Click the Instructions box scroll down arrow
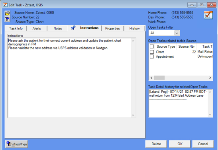 click(133, 115)
